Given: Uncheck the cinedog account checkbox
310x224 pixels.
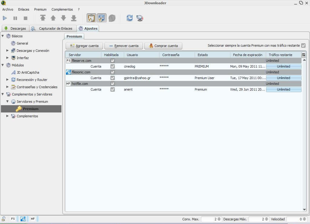Looking at the screenshot, I should 113,66.
